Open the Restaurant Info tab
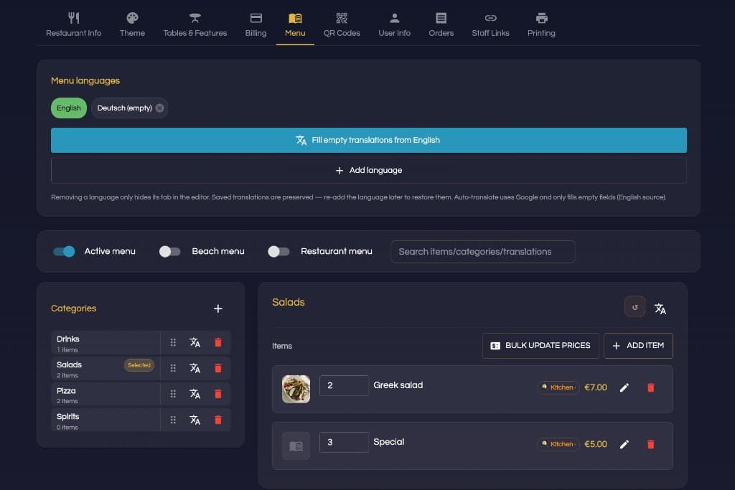This screenshot has width=735, height=490. tap(74, 25)
